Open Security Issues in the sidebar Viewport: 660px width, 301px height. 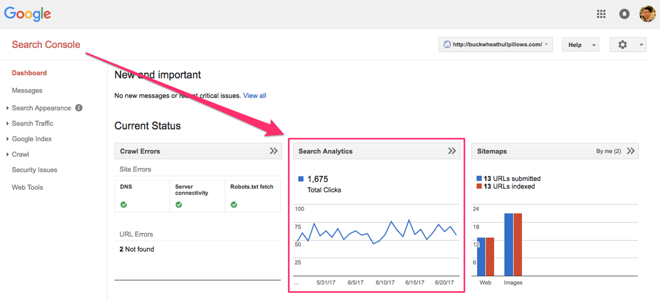point(34,170)
